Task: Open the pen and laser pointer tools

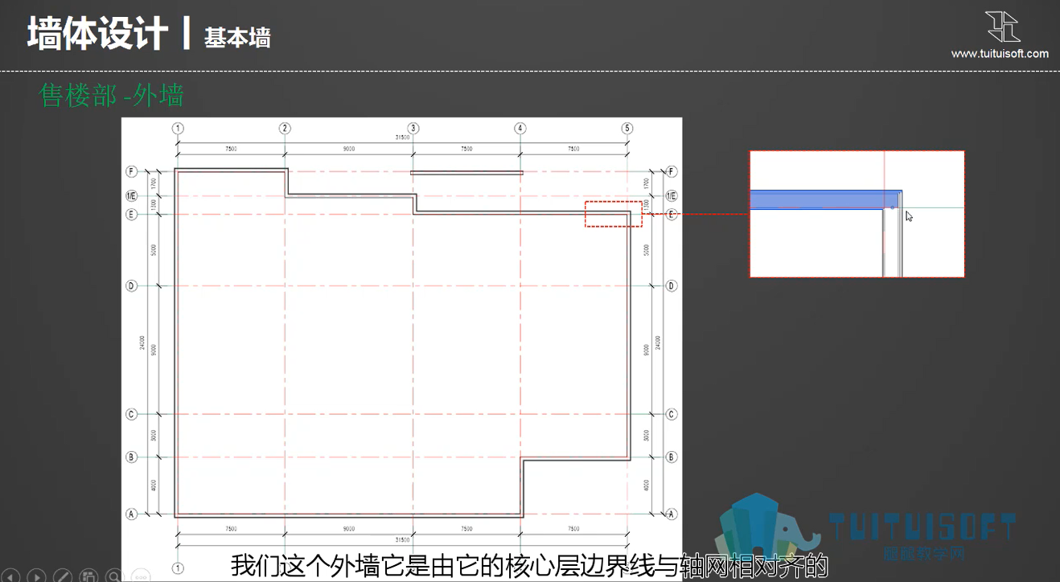Action: (62, 576)
